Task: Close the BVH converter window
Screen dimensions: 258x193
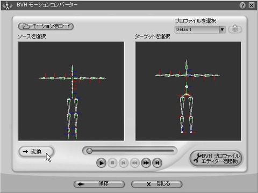Action: tap(252, 5)
